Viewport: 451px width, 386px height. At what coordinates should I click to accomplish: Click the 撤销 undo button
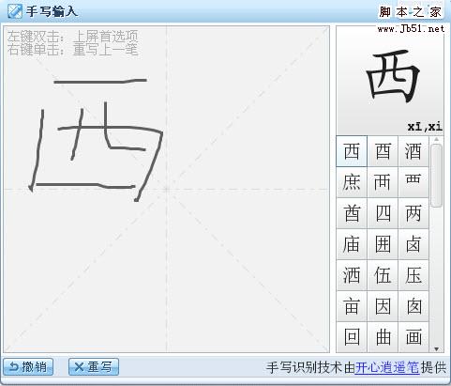[x=28, y=366]
